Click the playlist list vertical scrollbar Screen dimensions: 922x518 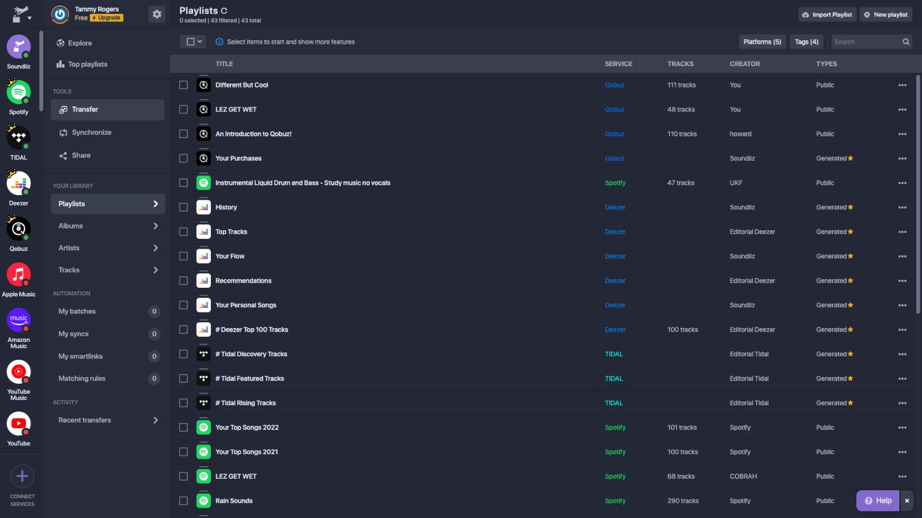(x=918, y=195)
